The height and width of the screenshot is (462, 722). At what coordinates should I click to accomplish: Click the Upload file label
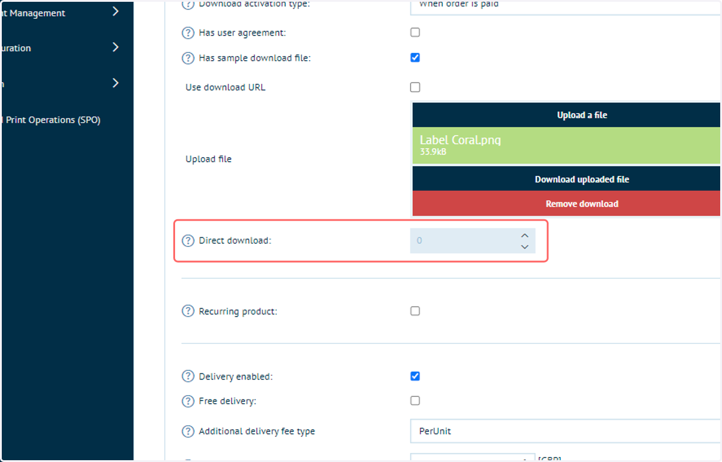pyautogui.click(x=209, y=159)
